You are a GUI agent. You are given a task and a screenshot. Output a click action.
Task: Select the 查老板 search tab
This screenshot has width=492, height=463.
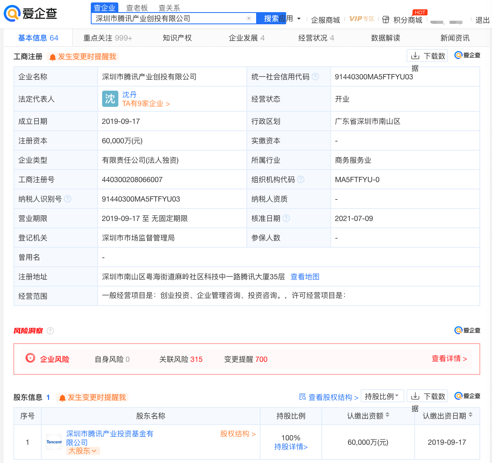point(137,8)
